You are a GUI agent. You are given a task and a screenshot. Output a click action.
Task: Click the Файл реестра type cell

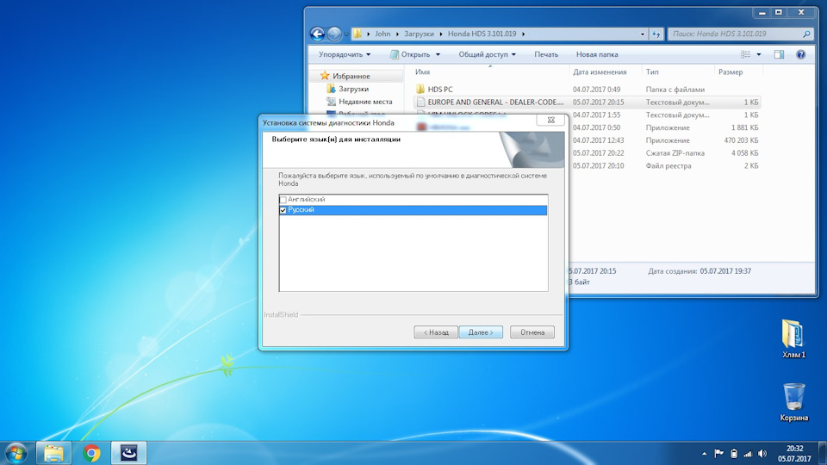[668, 165]
